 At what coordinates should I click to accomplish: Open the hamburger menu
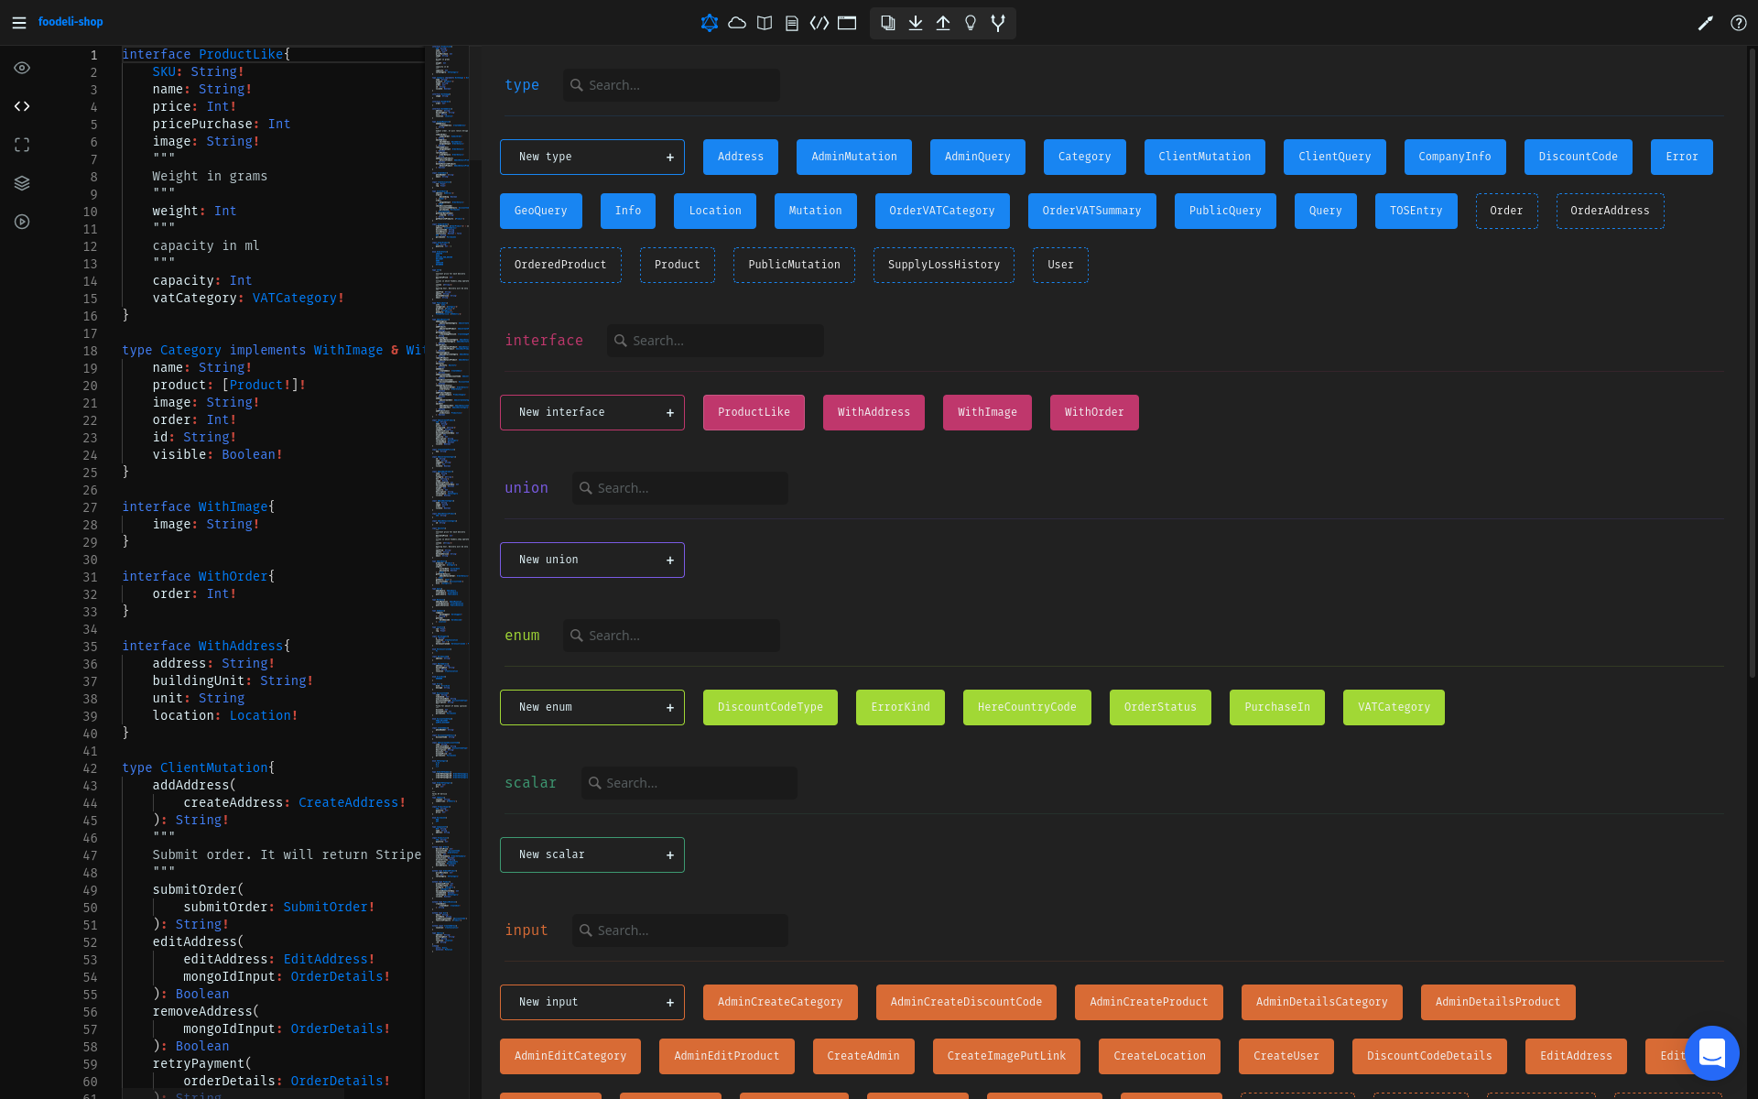[18, 22]
